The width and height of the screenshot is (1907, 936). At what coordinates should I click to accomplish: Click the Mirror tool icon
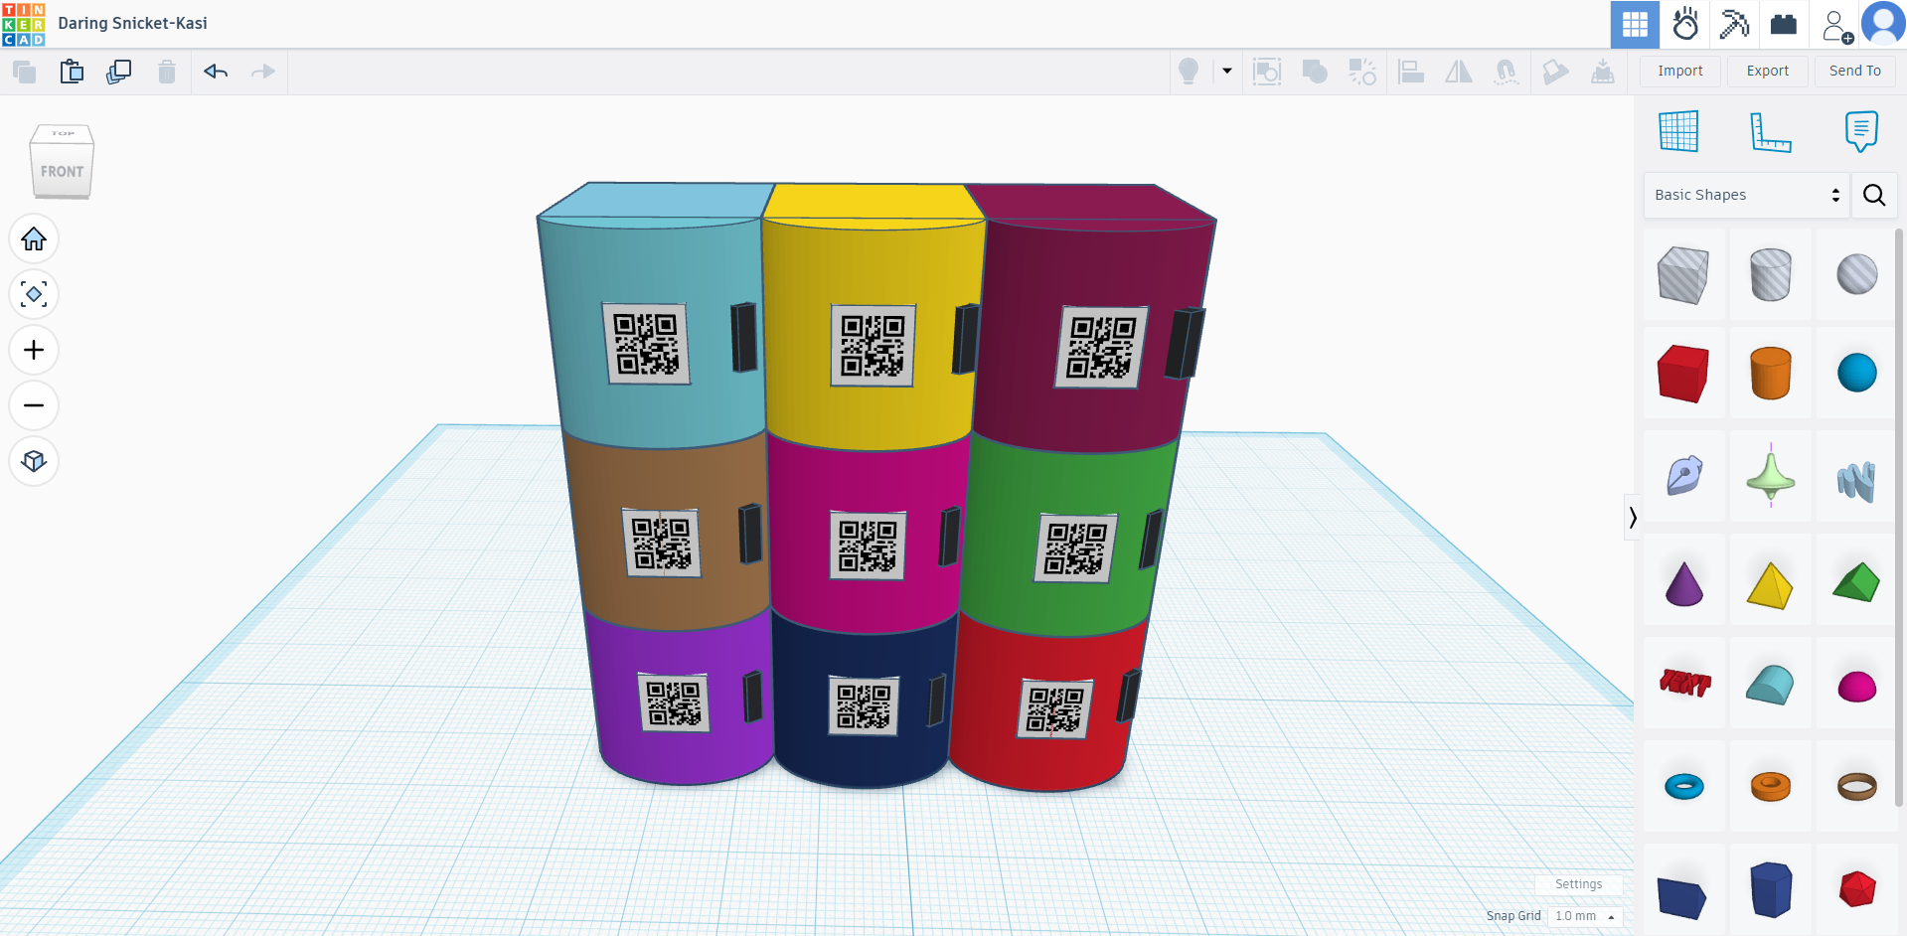click(x=1459, y=72)
